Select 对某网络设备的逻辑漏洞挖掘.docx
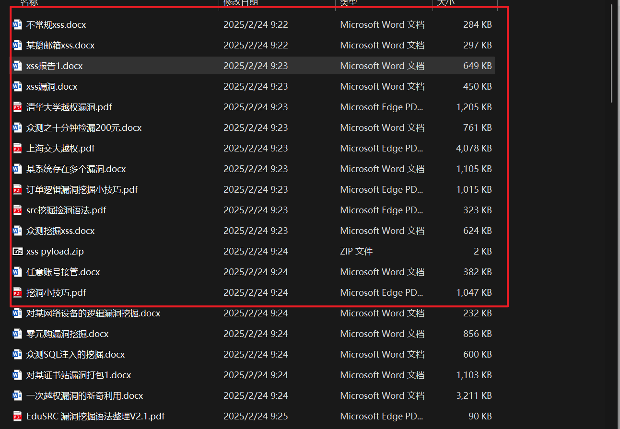This screenshot has width=620, height=429. [93, 313]
